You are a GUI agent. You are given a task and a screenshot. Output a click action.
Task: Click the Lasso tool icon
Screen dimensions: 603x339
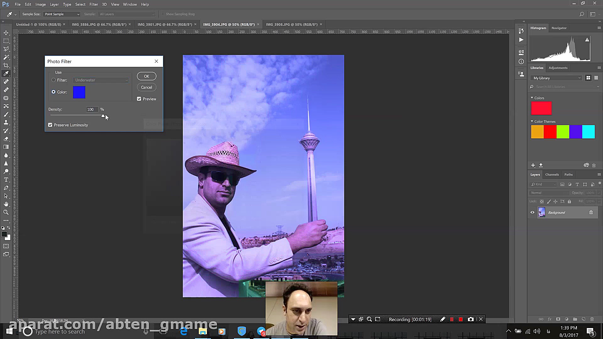tap(6, 49)
